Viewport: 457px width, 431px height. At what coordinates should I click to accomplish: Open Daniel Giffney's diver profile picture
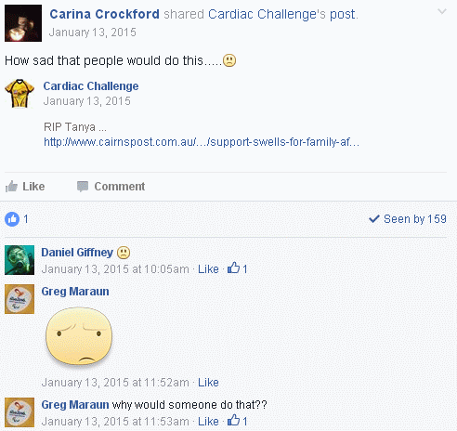click(20, 260)
